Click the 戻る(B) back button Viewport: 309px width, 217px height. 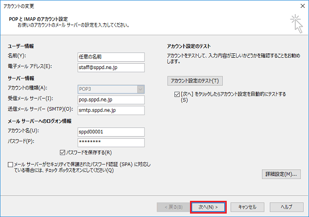point(171,207)
